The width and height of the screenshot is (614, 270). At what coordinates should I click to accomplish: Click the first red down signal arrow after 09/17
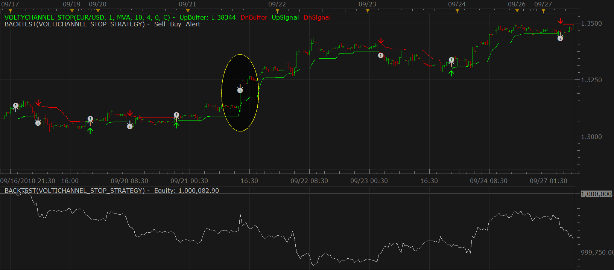coord(38,102)
